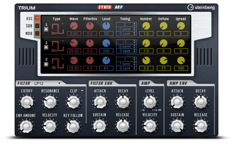233x144 pixels.
Task: Click oscillator 1 Number knob
Action: point(146,26)
